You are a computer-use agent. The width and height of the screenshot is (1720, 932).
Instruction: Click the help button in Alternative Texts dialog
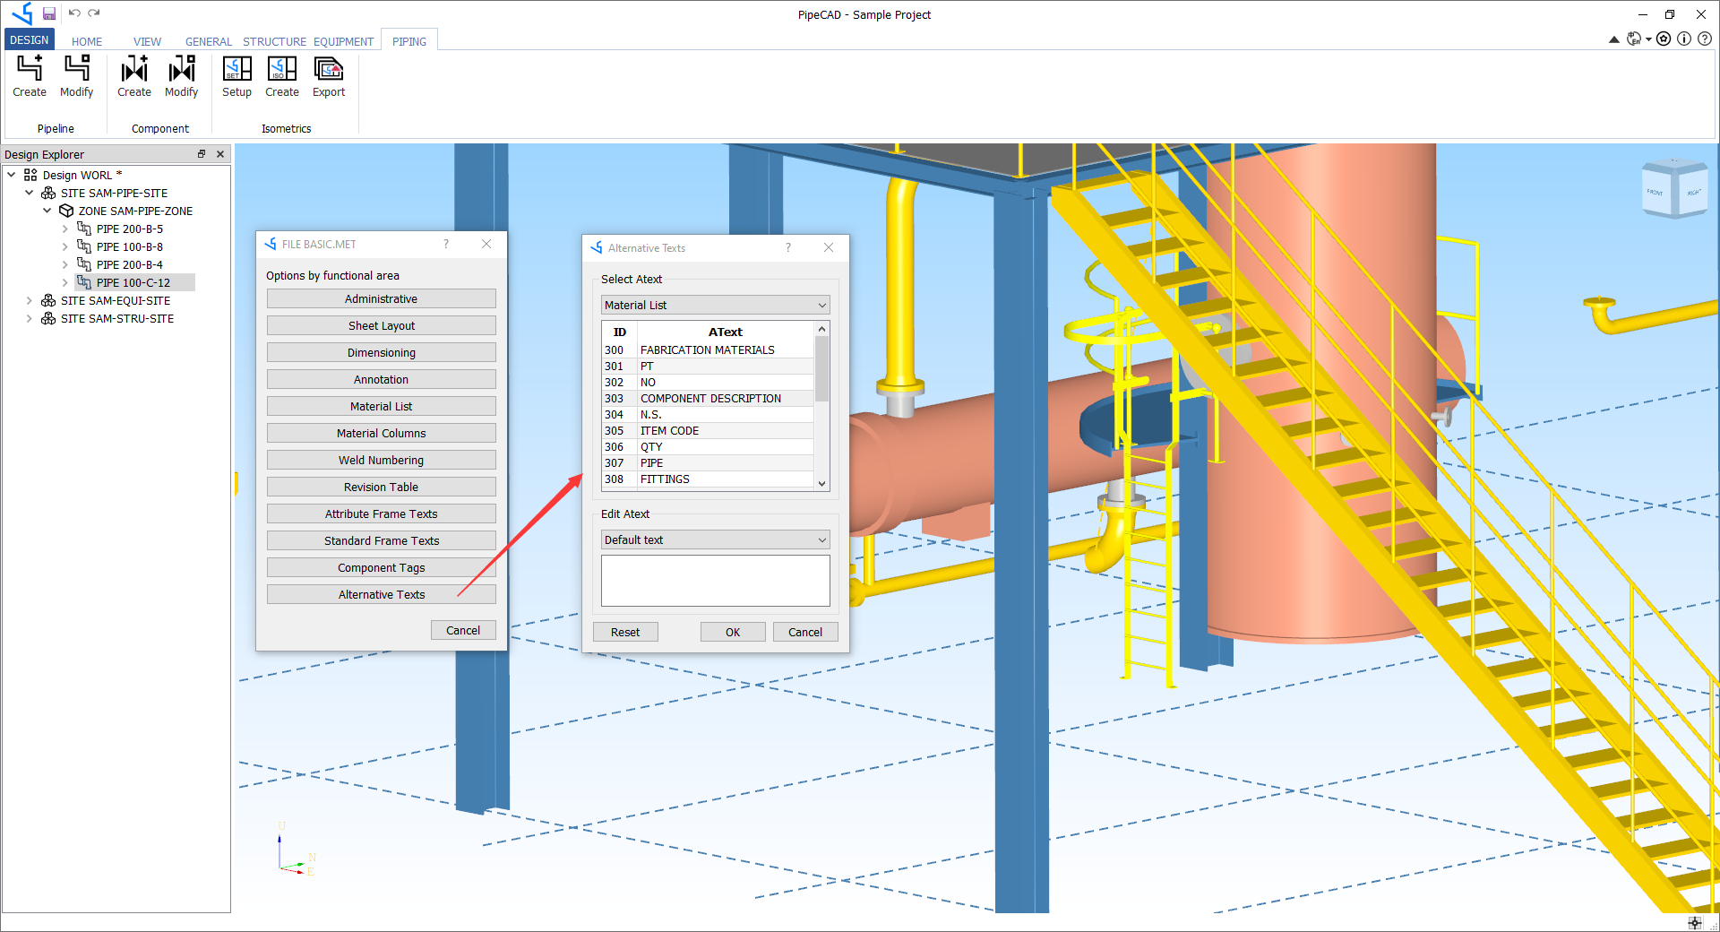[x=788, y=247]
